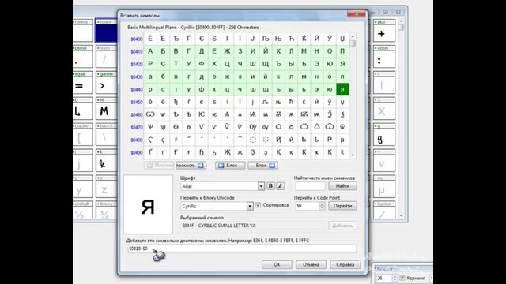Screen dimensions: 506x284
Task: Select row label $0440
Action: [137, 89]
